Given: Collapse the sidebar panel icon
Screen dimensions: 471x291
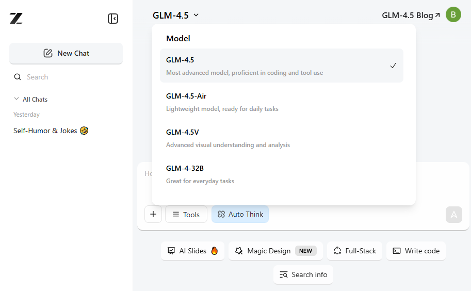Looking at the screenshot, I should pyautogui.click(x=113, y=19).
